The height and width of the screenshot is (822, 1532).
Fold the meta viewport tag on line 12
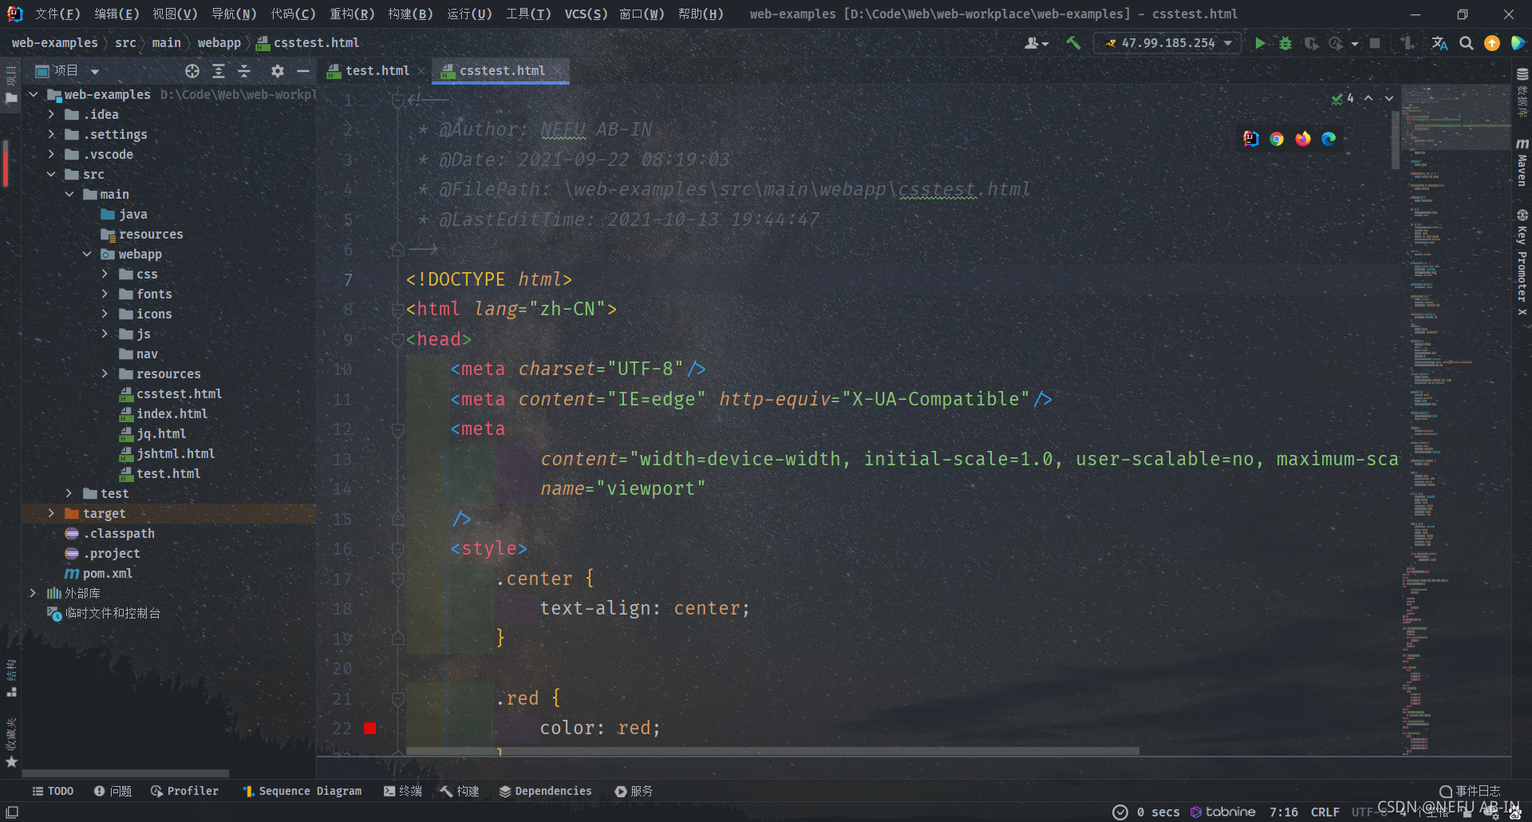tap(397, 429)
